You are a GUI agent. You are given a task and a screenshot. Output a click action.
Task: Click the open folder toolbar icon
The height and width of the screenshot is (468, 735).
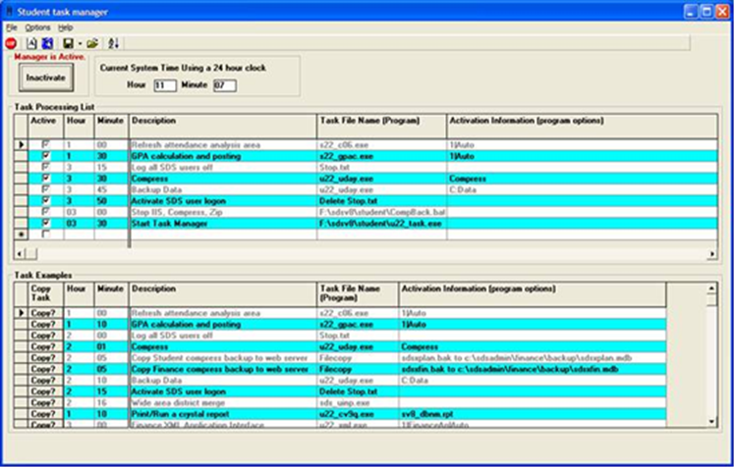[x=92, y=43]
